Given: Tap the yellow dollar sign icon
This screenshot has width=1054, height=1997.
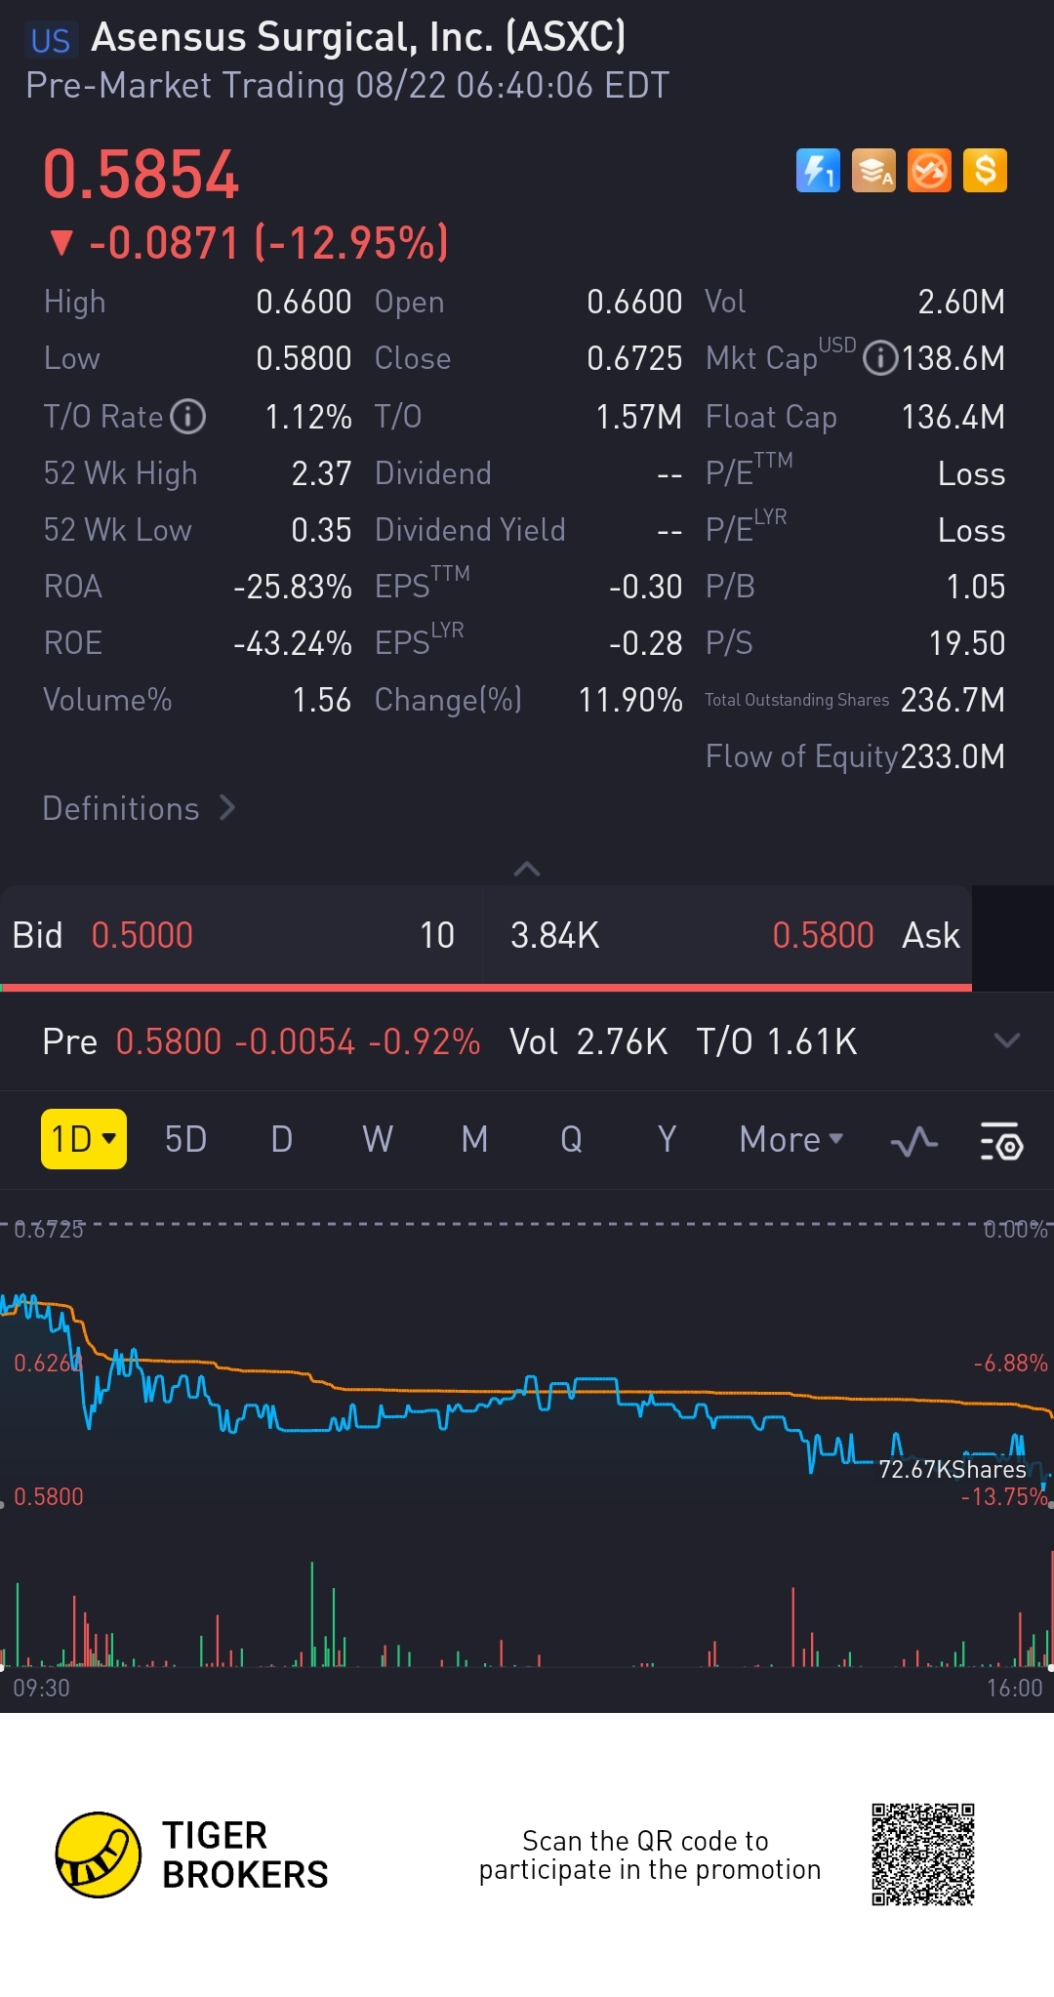Looking at the screenshot, I should 985,171.
